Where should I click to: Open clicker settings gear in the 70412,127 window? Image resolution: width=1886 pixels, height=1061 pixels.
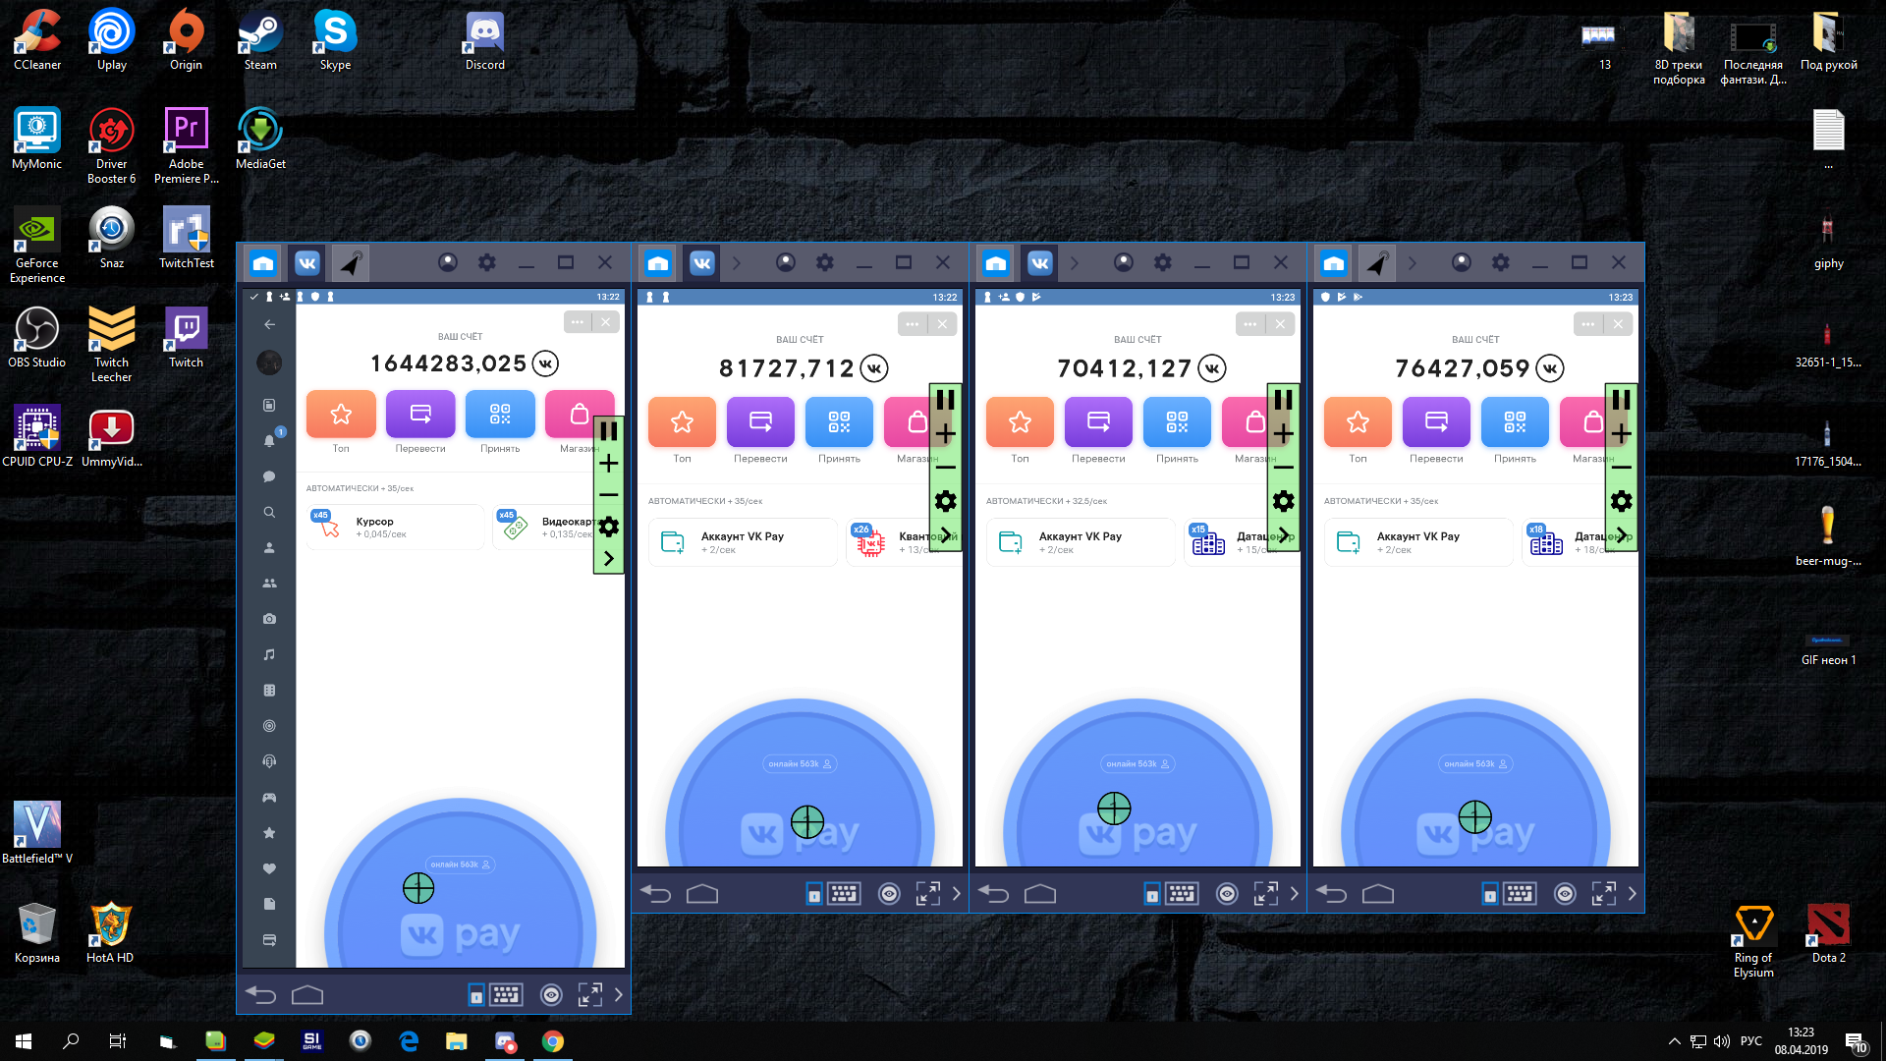1284,502
